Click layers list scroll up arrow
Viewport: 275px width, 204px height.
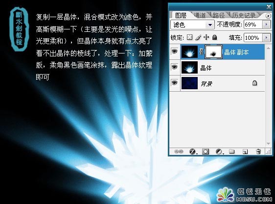click(x=268, y=48)
